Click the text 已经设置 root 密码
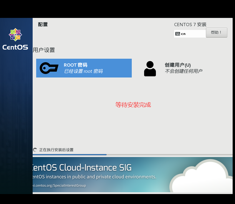The height and width of the screenshot is (204, 235). [84, 71]
